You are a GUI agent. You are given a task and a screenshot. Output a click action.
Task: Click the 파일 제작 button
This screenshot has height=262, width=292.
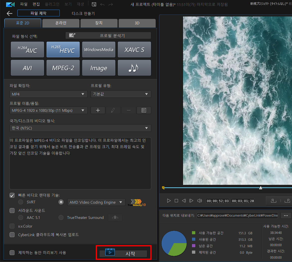coord(39,13)
